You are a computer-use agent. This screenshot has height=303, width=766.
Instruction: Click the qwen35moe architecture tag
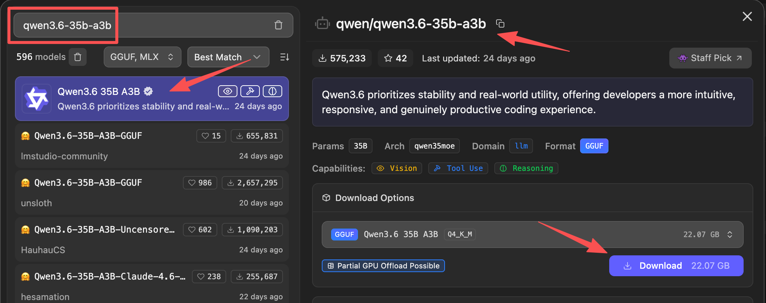435,146
